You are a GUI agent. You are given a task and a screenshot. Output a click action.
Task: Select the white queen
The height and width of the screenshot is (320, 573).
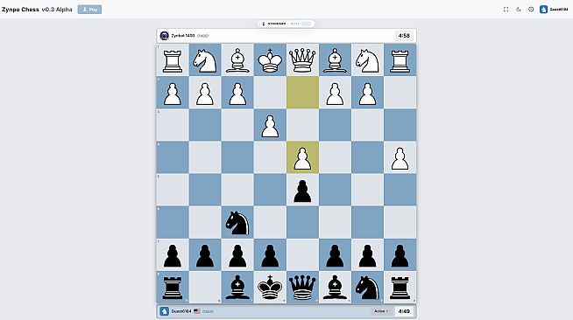(302, 60)
